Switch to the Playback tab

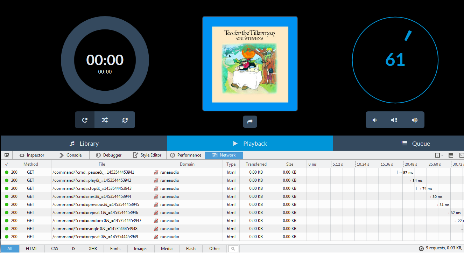tap(250, 143)
